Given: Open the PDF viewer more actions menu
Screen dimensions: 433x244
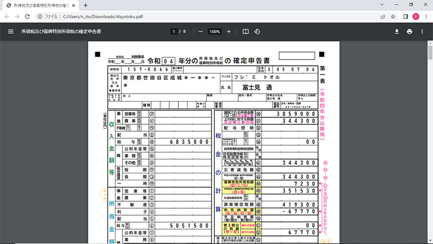Looking at the screenshot, I should 423,31.
